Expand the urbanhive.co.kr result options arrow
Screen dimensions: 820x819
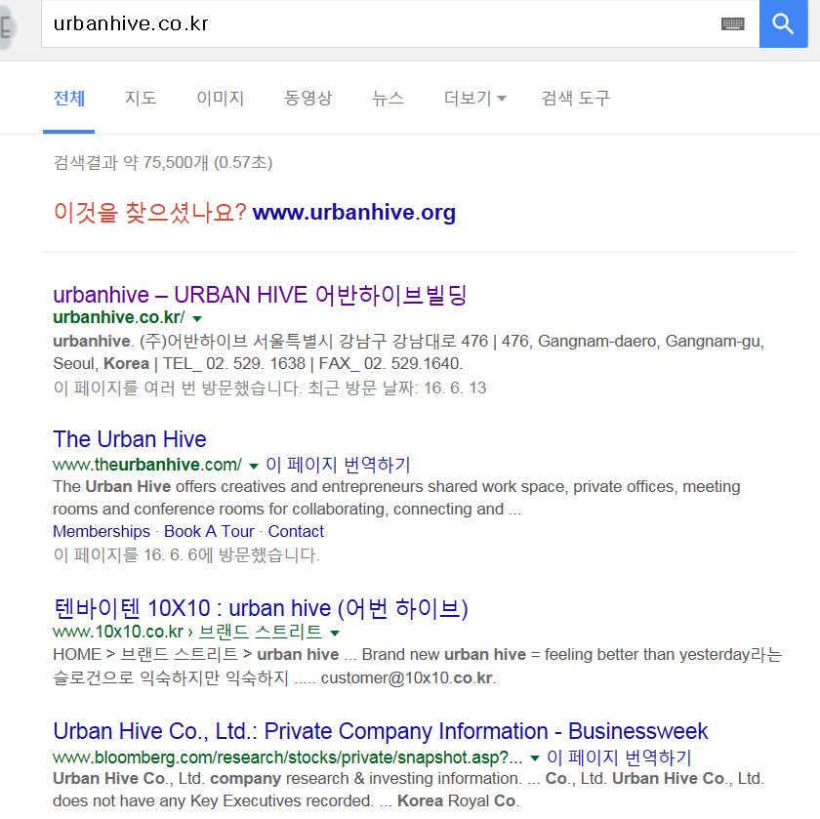(x=197, y=318)
